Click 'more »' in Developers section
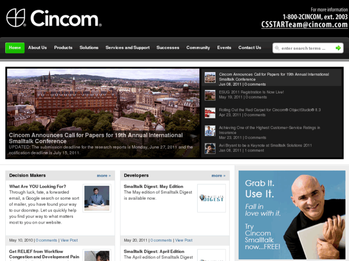 pyautogui.click(x=218, y=175)
